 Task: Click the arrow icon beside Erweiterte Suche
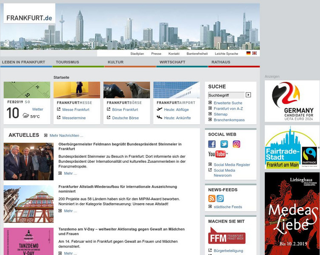[210, 102]
